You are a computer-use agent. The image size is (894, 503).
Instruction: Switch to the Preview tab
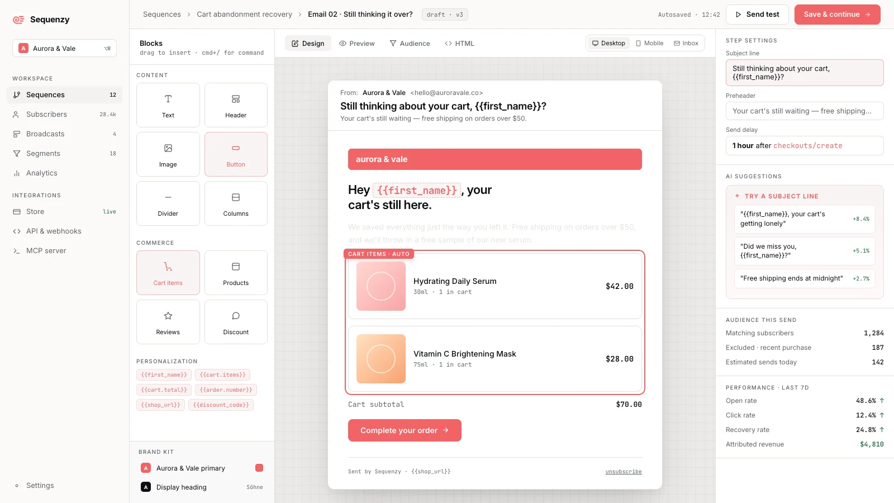[356, 43]
